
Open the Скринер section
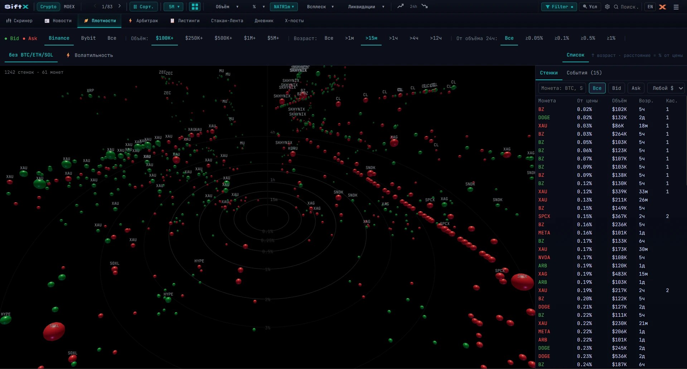[19, 21]
